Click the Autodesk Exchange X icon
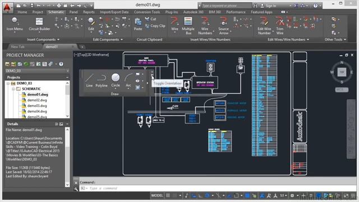The image size is (359, 202). 296,6
